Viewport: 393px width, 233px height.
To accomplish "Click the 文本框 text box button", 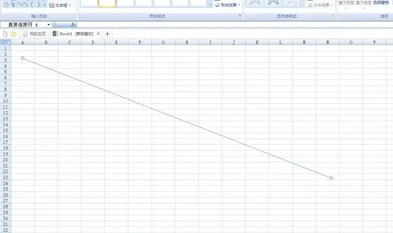I will (x=58, y=5).
